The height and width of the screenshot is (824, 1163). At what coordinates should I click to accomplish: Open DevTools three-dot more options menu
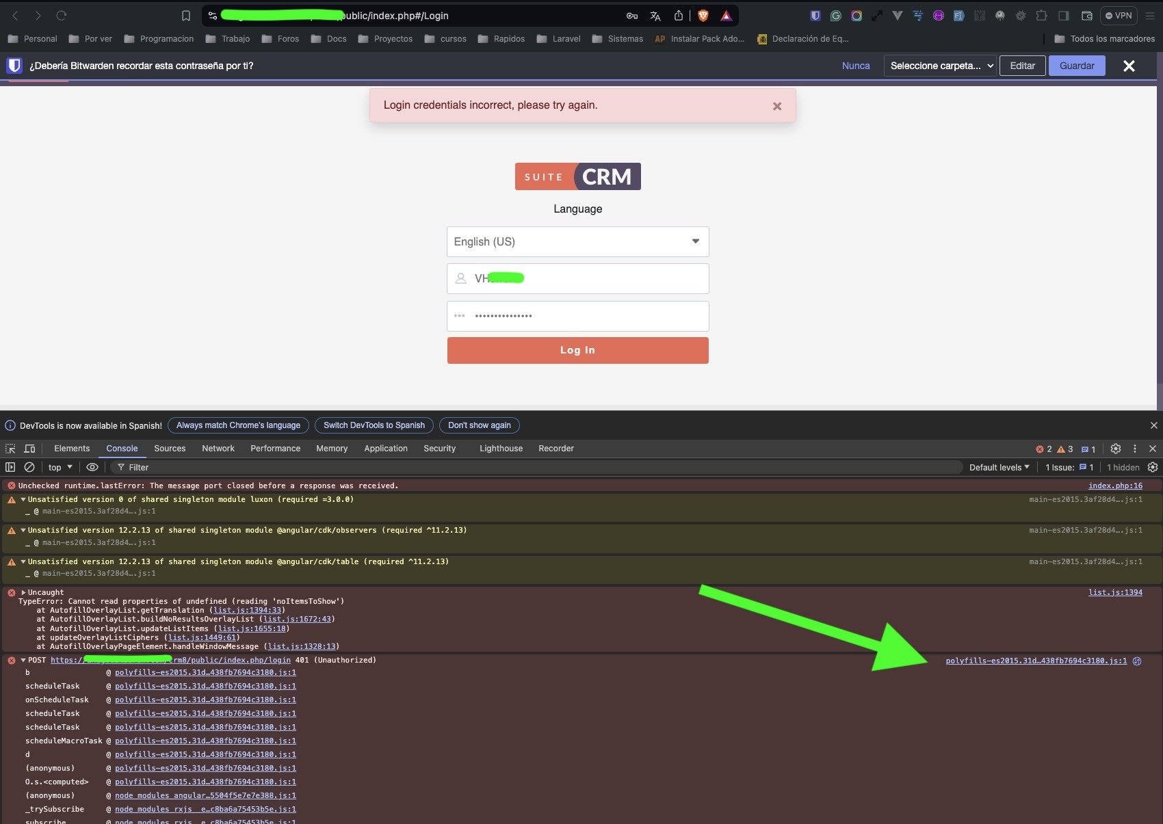[x=1135, y=449]
